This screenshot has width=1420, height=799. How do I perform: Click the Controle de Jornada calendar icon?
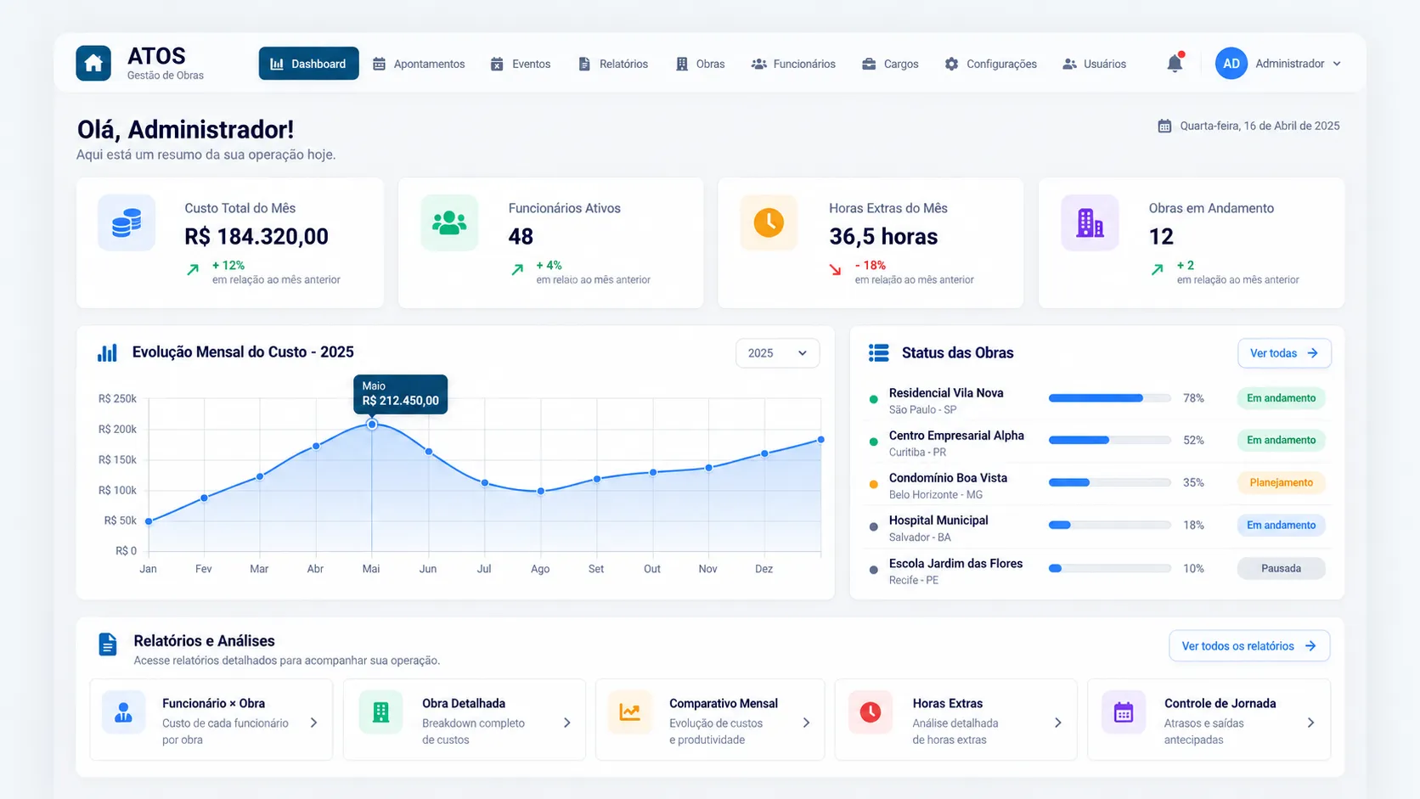tap(1124, 712)
